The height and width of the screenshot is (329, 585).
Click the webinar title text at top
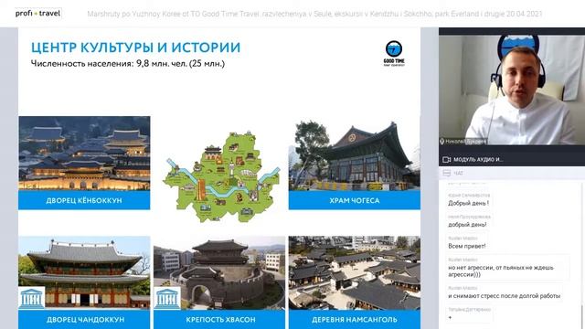[x=314, y=15]
